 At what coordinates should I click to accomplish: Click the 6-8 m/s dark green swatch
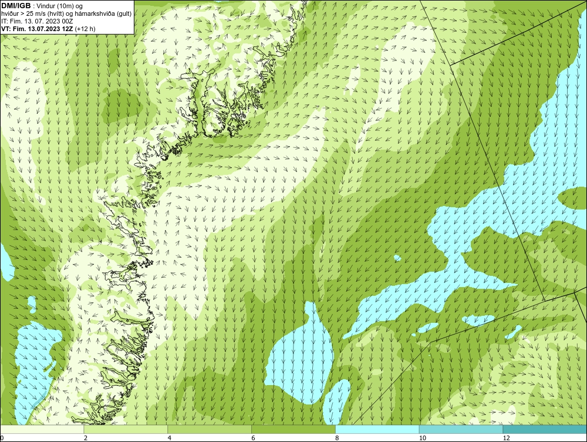point(293,430)
